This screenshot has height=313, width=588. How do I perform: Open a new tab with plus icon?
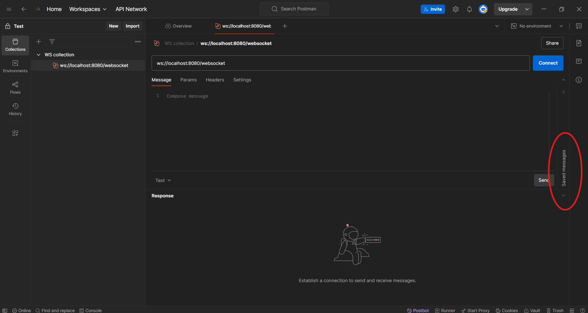pos(285,26)
